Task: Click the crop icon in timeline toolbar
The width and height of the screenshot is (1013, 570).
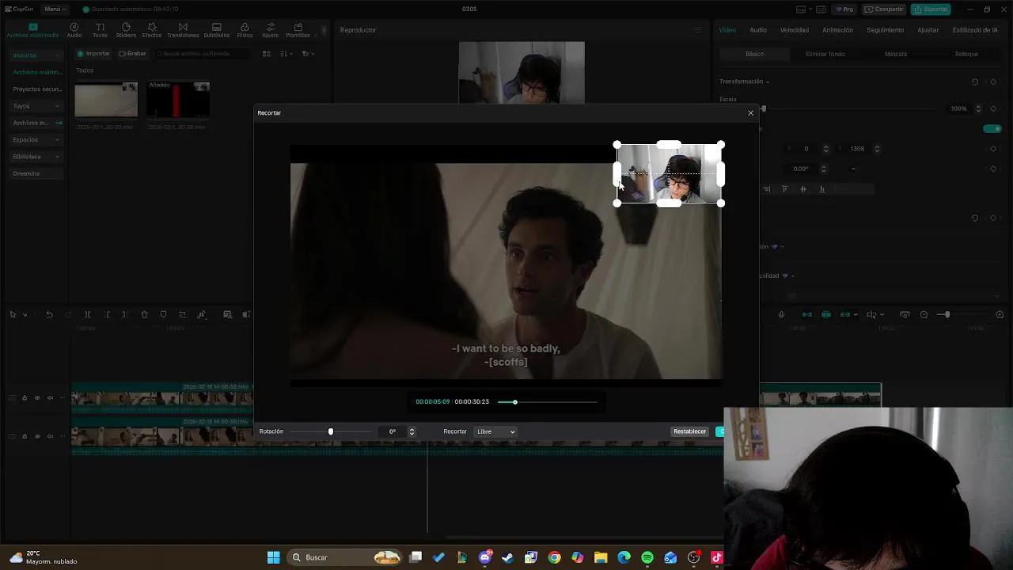Action: coord(182,314)
